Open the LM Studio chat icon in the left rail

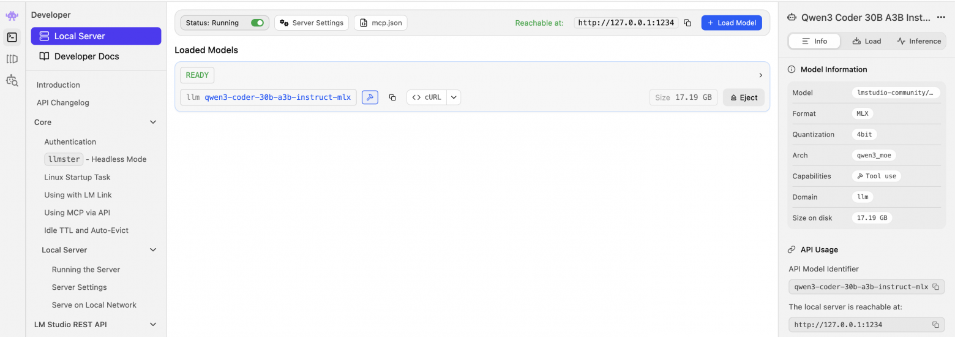point(12,16)
